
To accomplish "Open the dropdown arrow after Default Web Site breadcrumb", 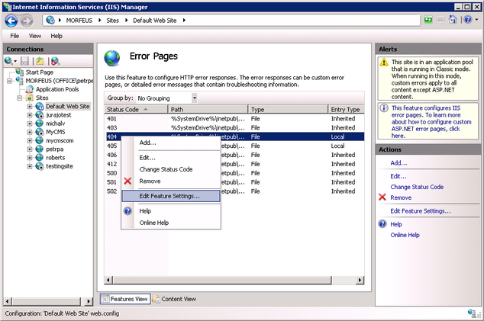I will 184,21.
